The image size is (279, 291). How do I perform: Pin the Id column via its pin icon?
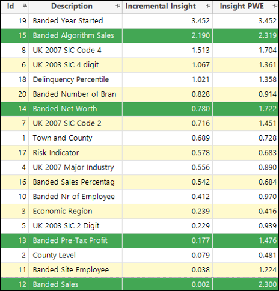(x=25, y=6)
